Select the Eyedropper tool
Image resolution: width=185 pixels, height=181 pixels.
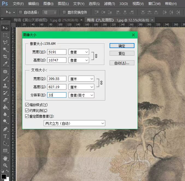[x=5, y=64]
